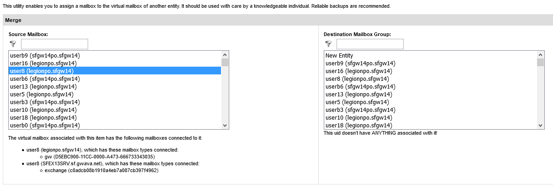Image resolution: width=553 pixels, height=189 pixels.
Task: Type in the Source Mailbox filter field
Action: point(54,44)
